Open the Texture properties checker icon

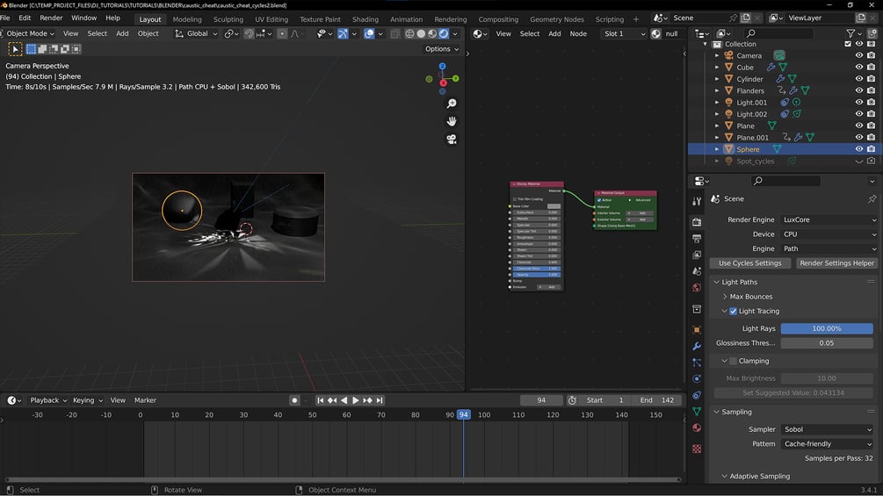697,449
